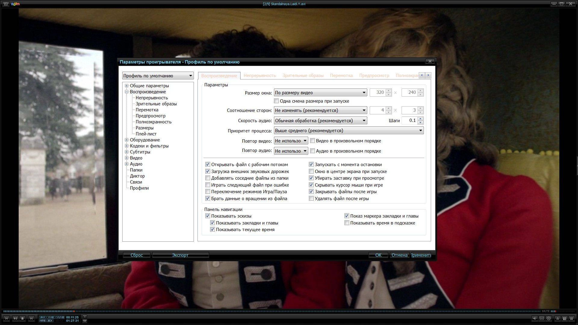Click the XVID codec indicator

(x=51, y=317)
